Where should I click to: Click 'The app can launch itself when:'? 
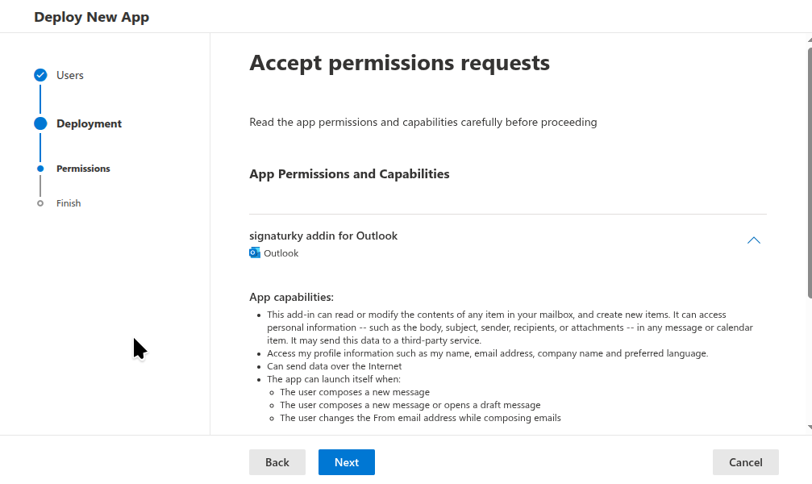(334, 379)
